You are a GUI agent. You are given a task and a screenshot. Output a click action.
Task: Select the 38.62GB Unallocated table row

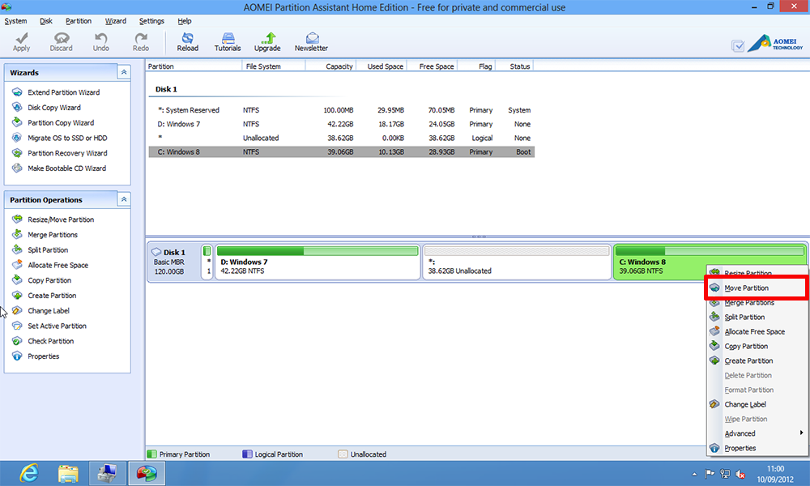click(x=342, y=138)
